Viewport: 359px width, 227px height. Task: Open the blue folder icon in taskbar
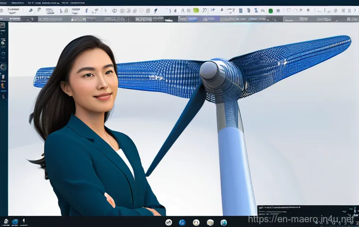click(15, 222)
